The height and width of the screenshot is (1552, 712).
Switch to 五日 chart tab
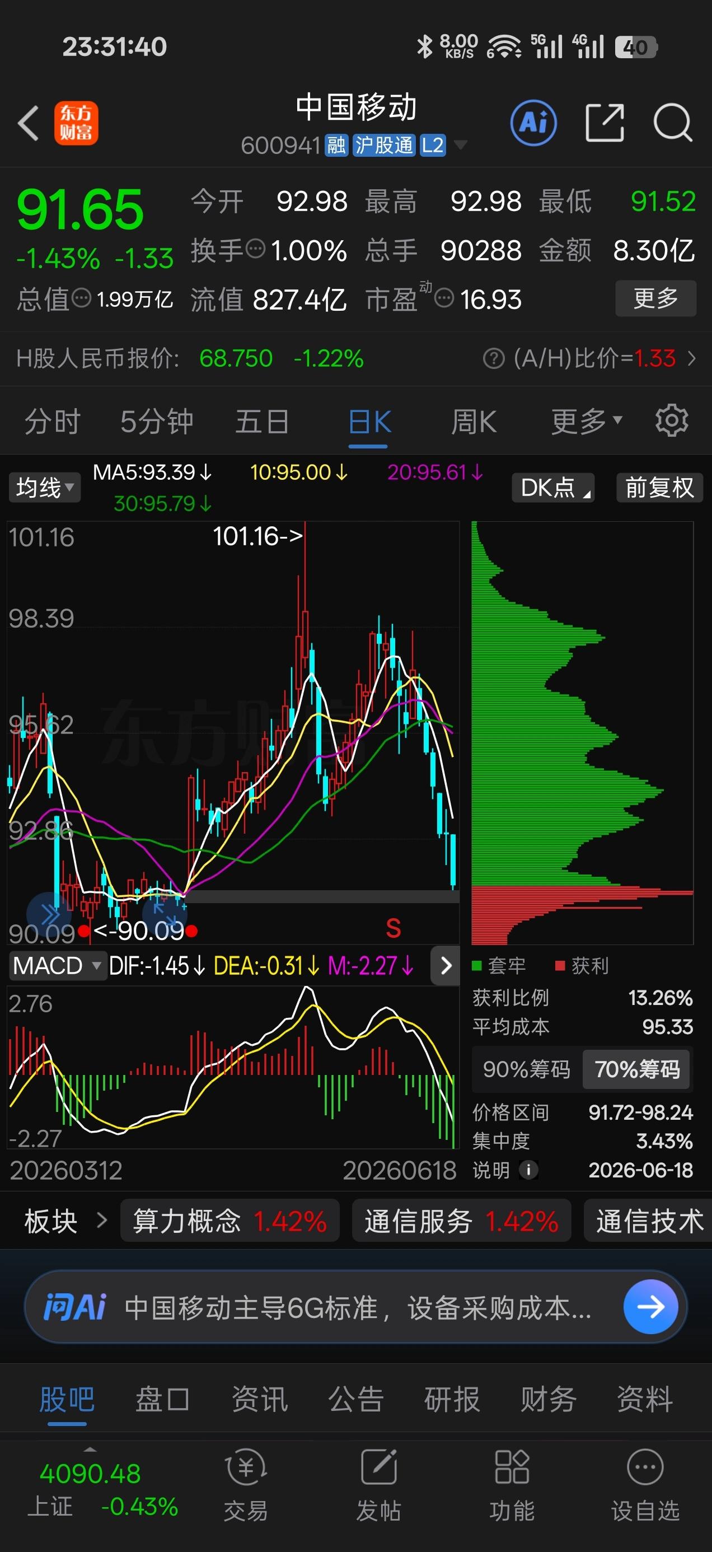coord(262,420)
